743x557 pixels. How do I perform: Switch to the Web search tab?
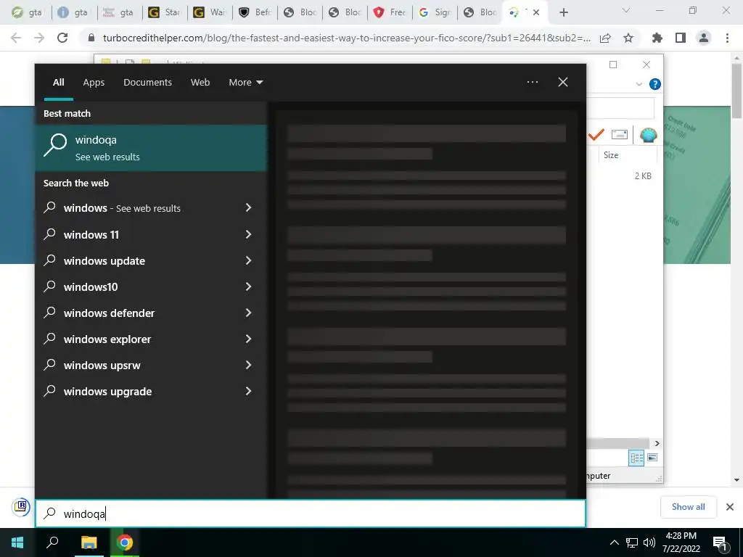click(200, 83)
